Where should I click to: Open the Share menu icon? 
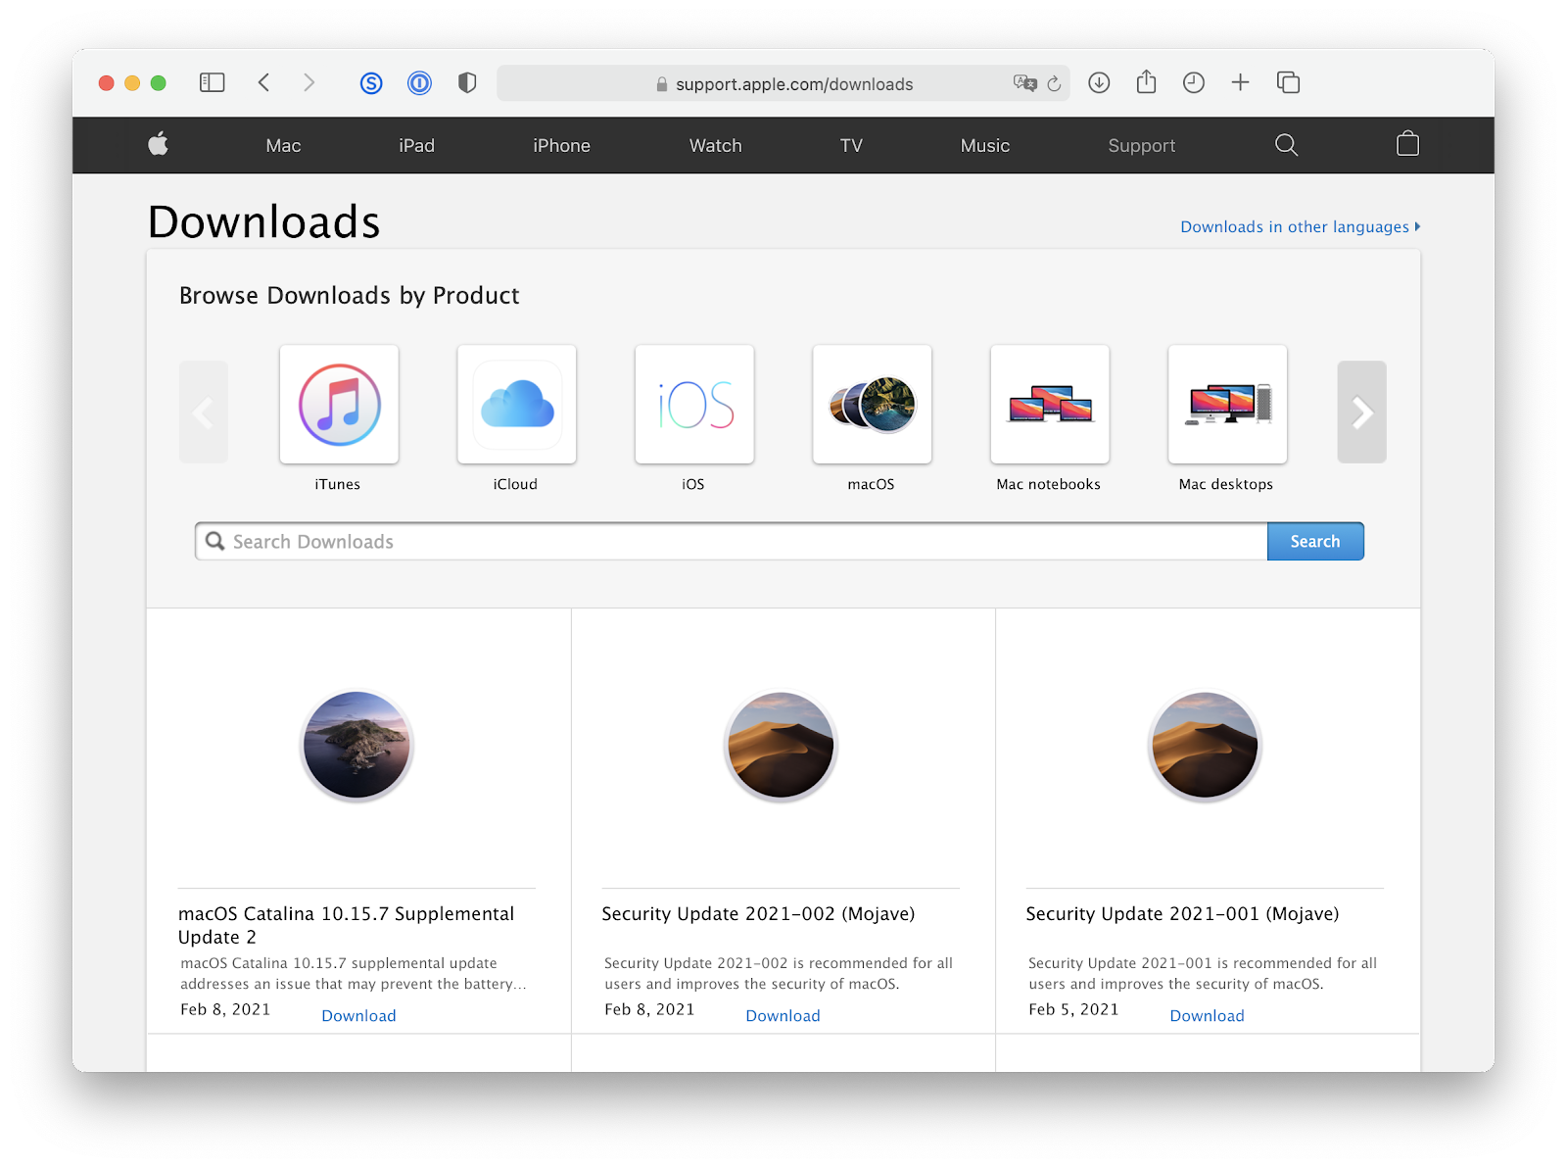(x=1146, y=82)
